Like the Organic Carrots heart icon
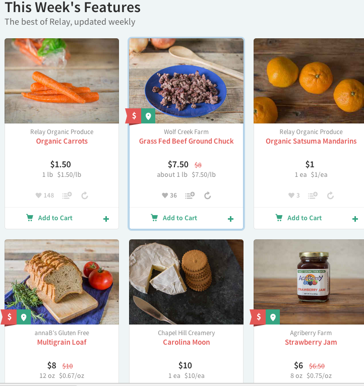The width and height of the screenshot is (364, 386). [38, 196]
